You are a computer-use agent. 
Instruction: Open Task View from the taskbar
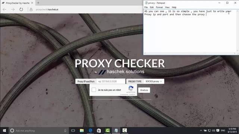point(73,131)
